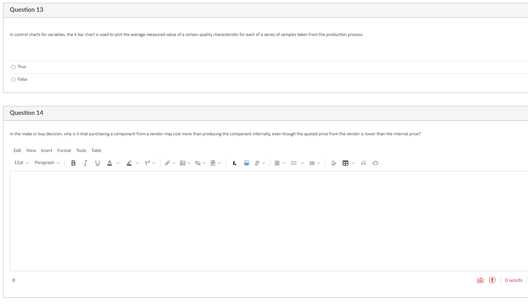
Task: Click the blue presenter board app icon
Action: click(x=247, y=163)
